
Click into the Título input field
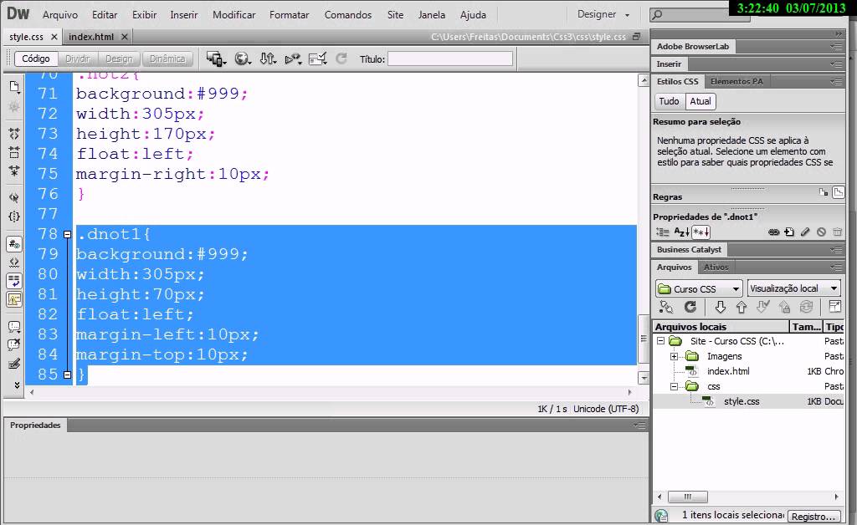[x=450, y=59]
